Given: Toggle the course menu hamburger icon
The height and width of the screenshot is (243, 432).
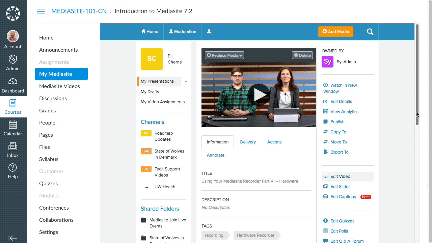Looking at the screenshot, I should (x=41, y=11).
